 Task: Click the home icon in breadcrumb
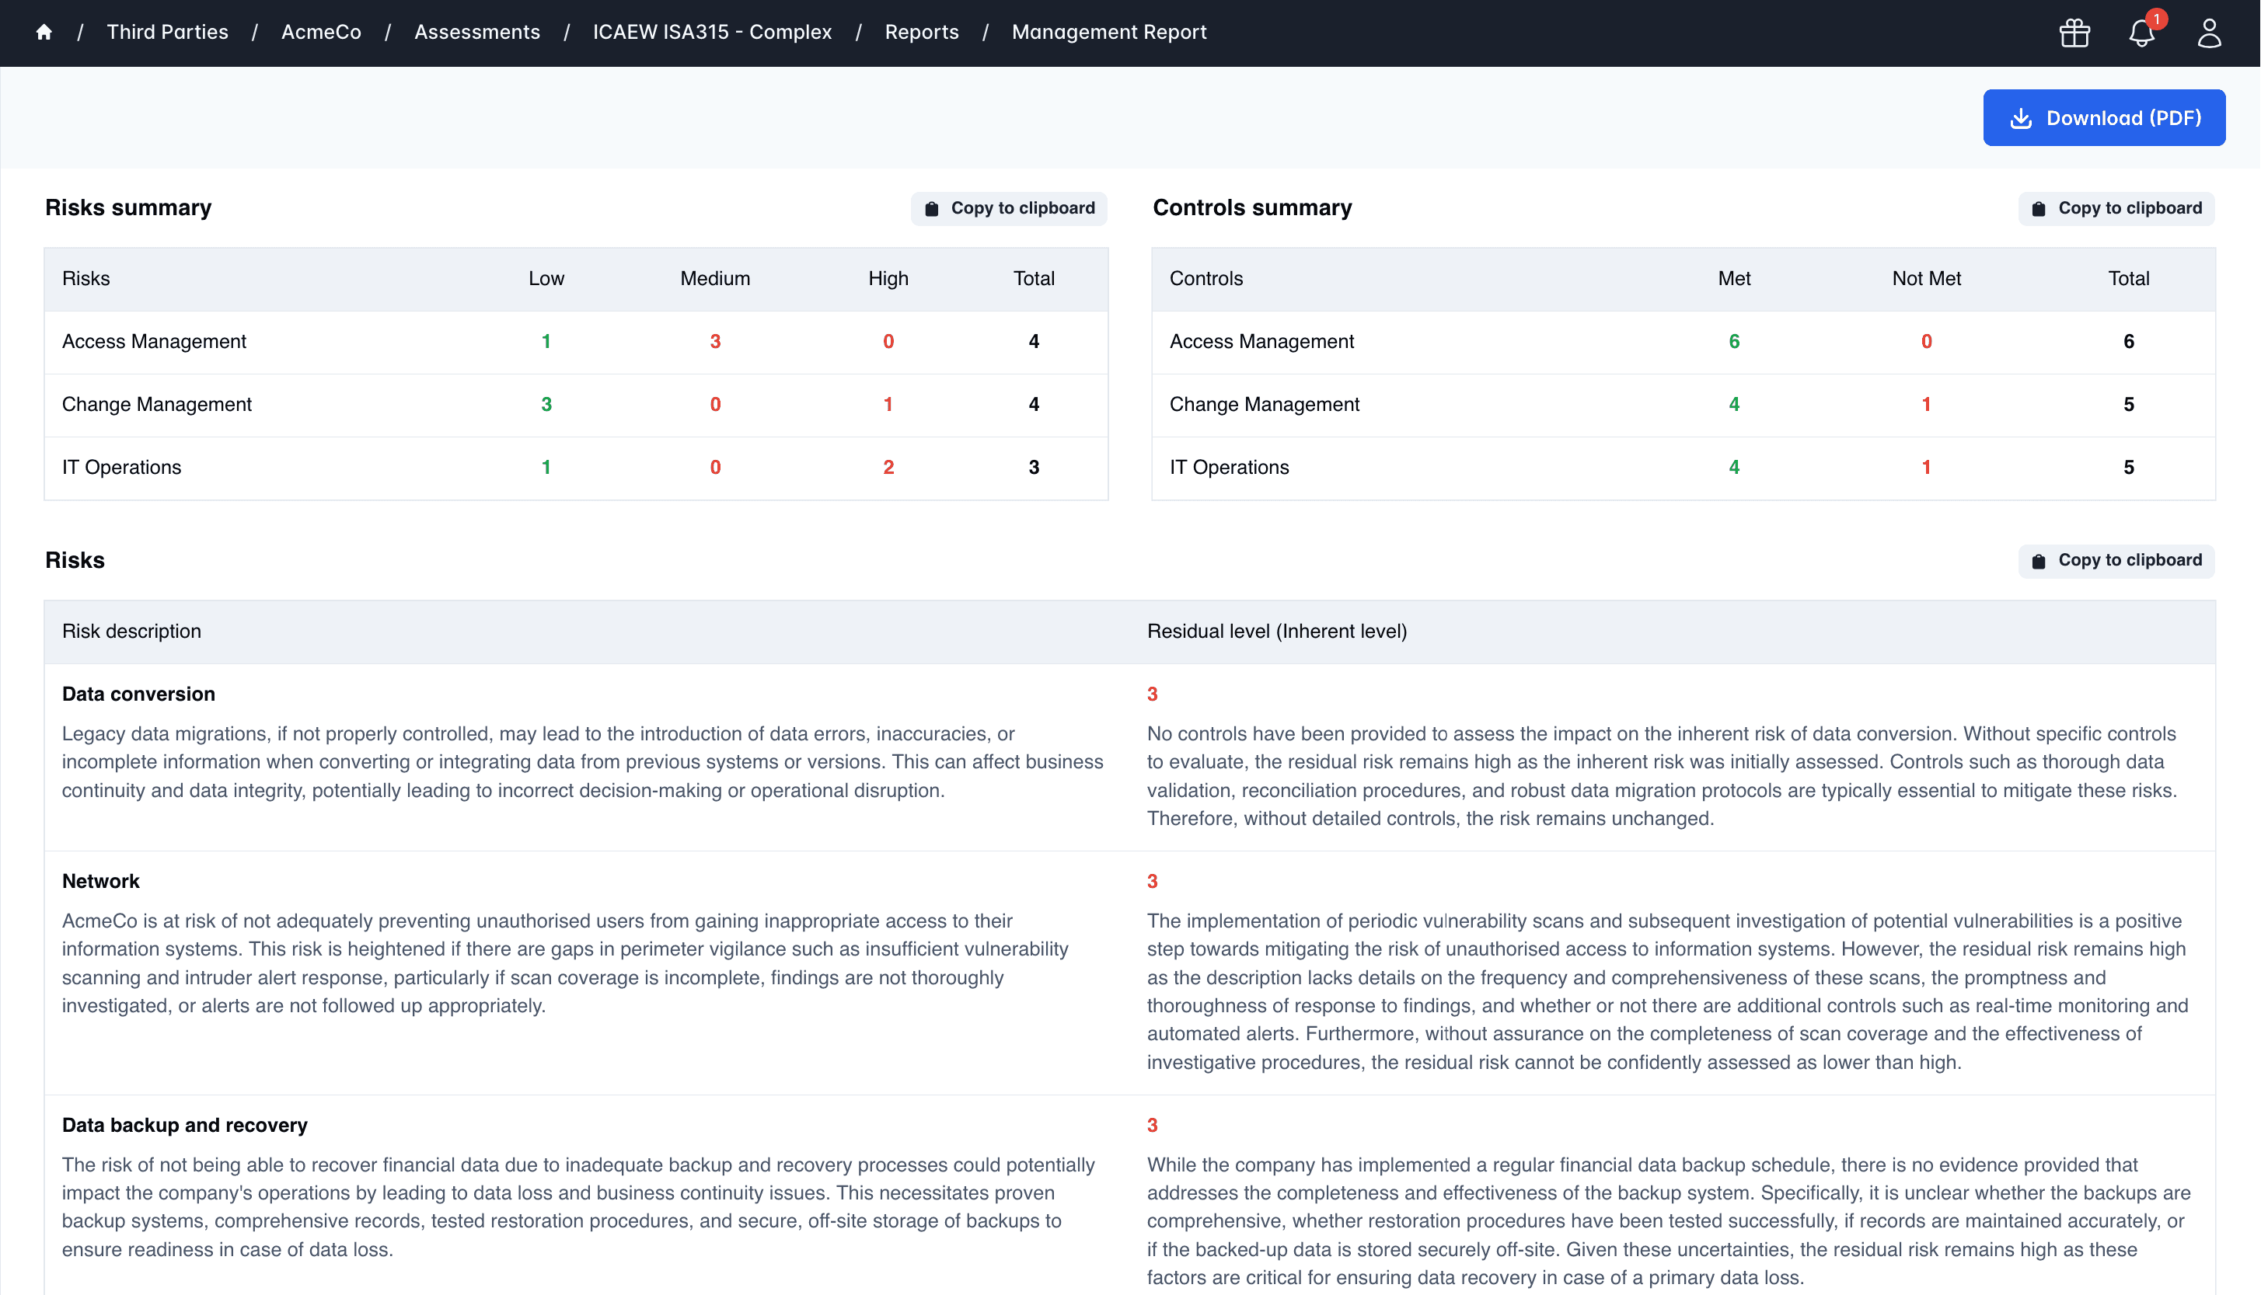pyautogui.click(x=44, y=33)
